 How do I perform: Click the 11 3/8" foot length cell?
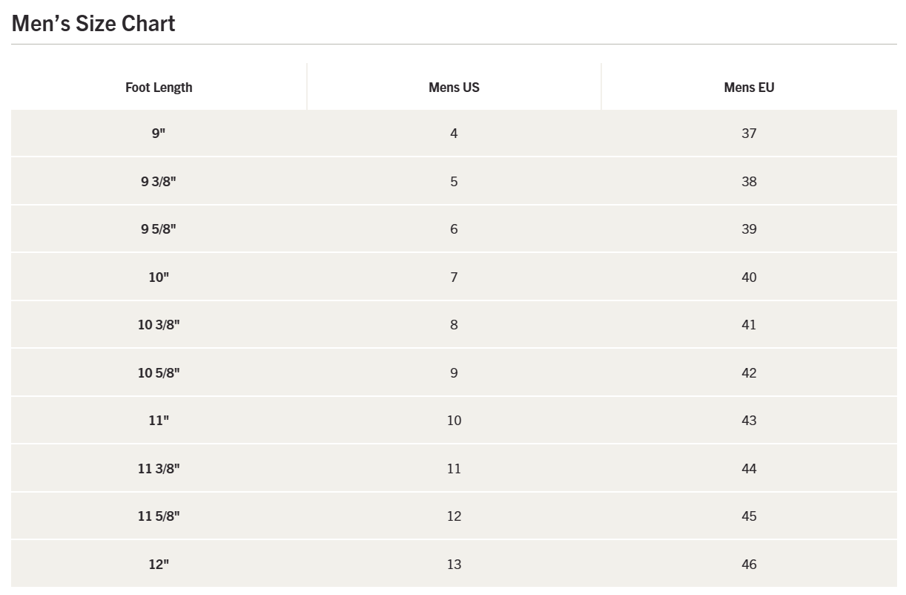point(159,469)
